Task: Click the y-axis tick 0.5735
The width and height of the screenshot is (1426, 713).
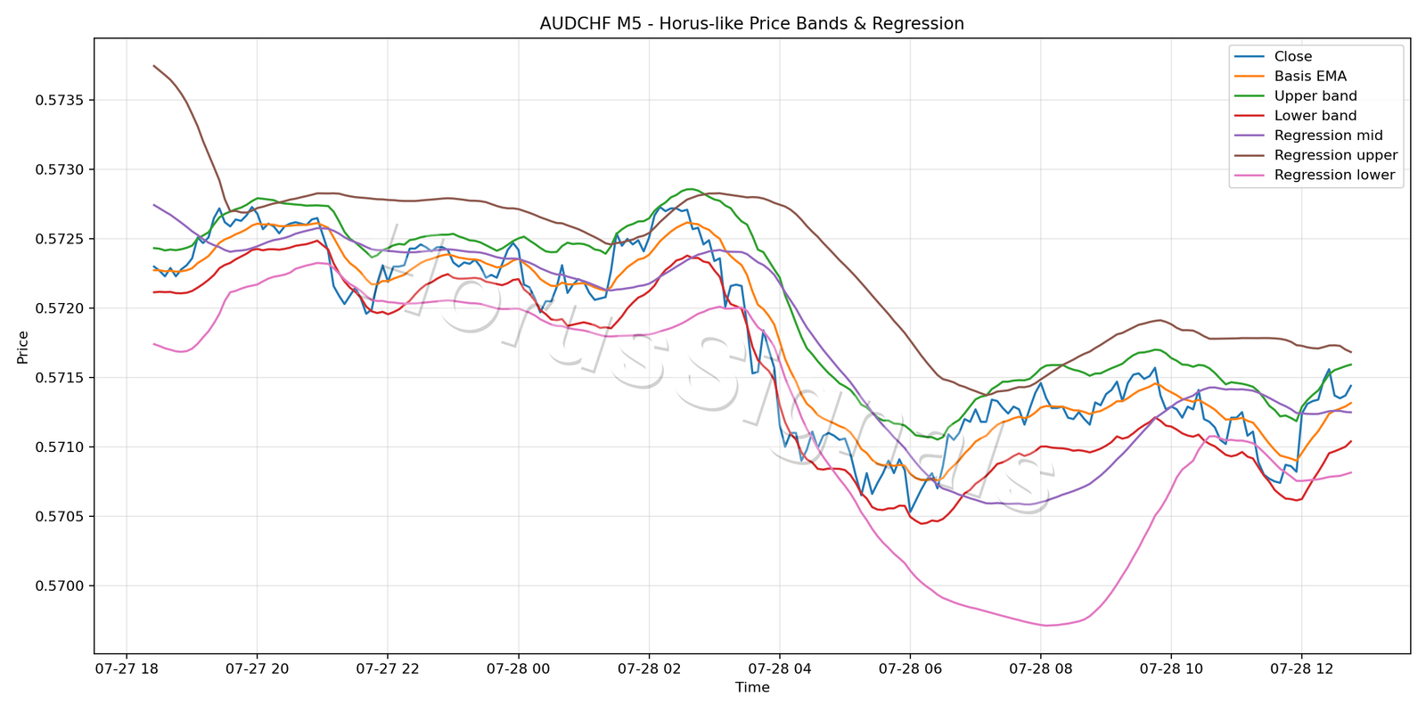Action: 59,101
